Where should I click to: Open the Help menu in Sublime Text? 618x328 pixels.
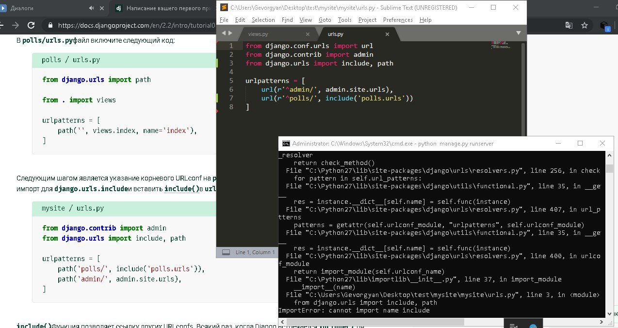pos(425,20)
